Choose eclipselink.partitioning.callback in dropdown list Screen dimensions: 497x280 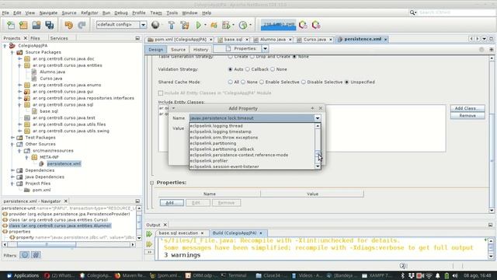pyautogui.click(x=221, y=149)
